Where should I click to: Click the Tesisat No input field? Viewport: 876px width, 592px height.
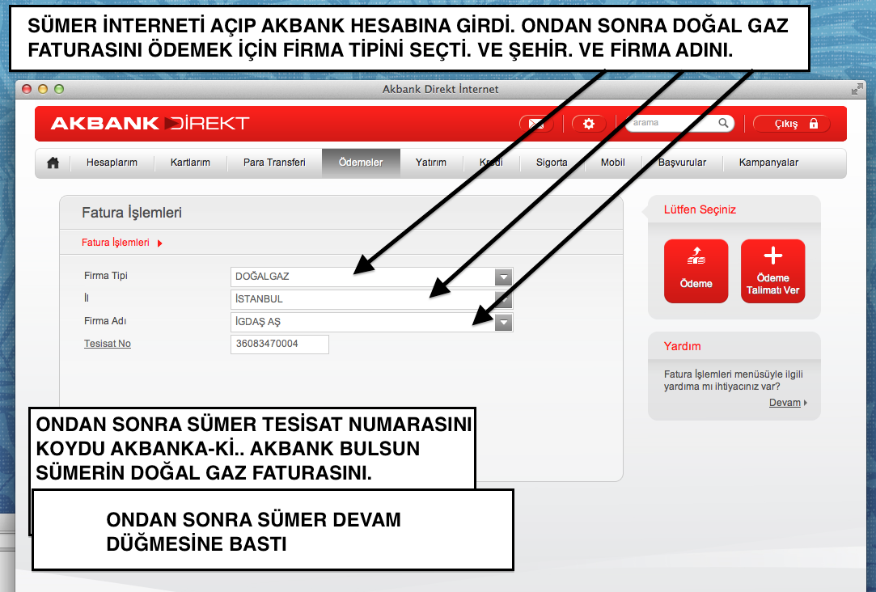pyautogui.click(x=279, y=344)
